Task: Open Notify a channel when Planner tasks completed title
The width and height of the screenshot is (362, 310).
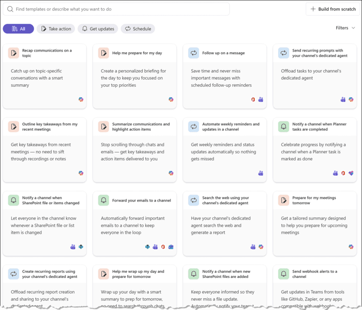Action: point(319,127)
